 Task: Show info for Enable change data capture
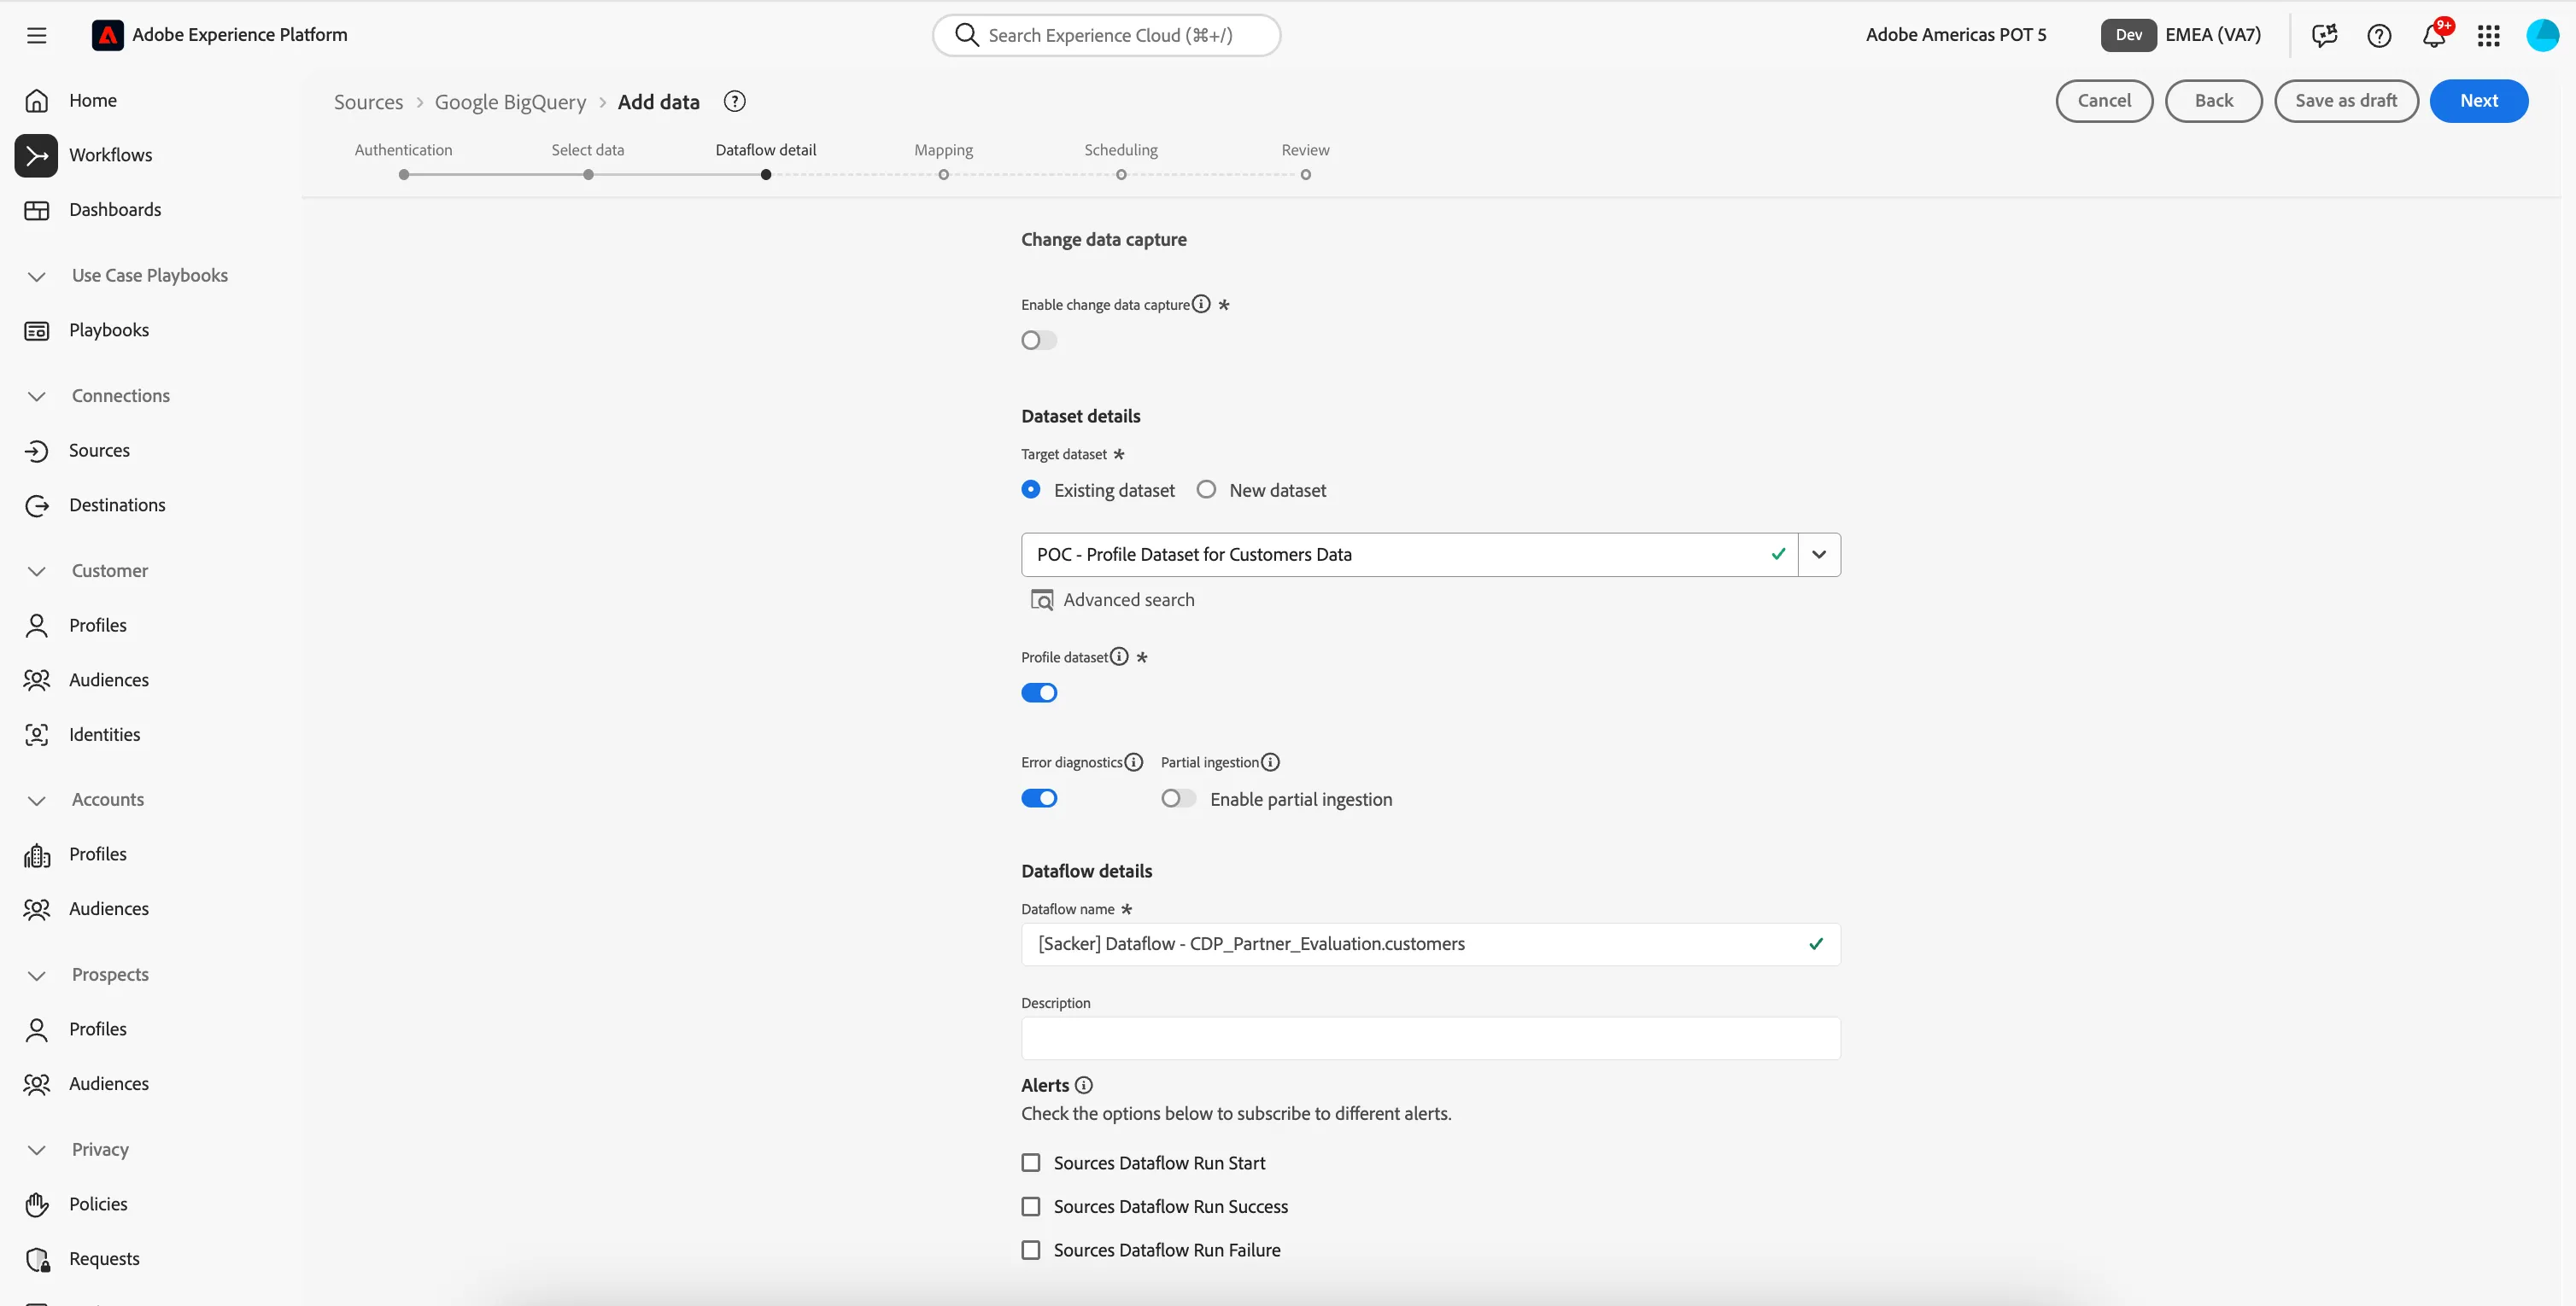coord(1201,304)
